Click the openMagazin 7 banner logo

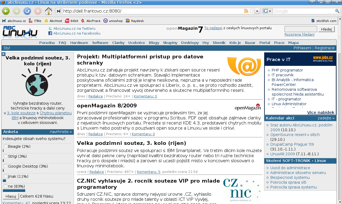click(x=185, y=29)
